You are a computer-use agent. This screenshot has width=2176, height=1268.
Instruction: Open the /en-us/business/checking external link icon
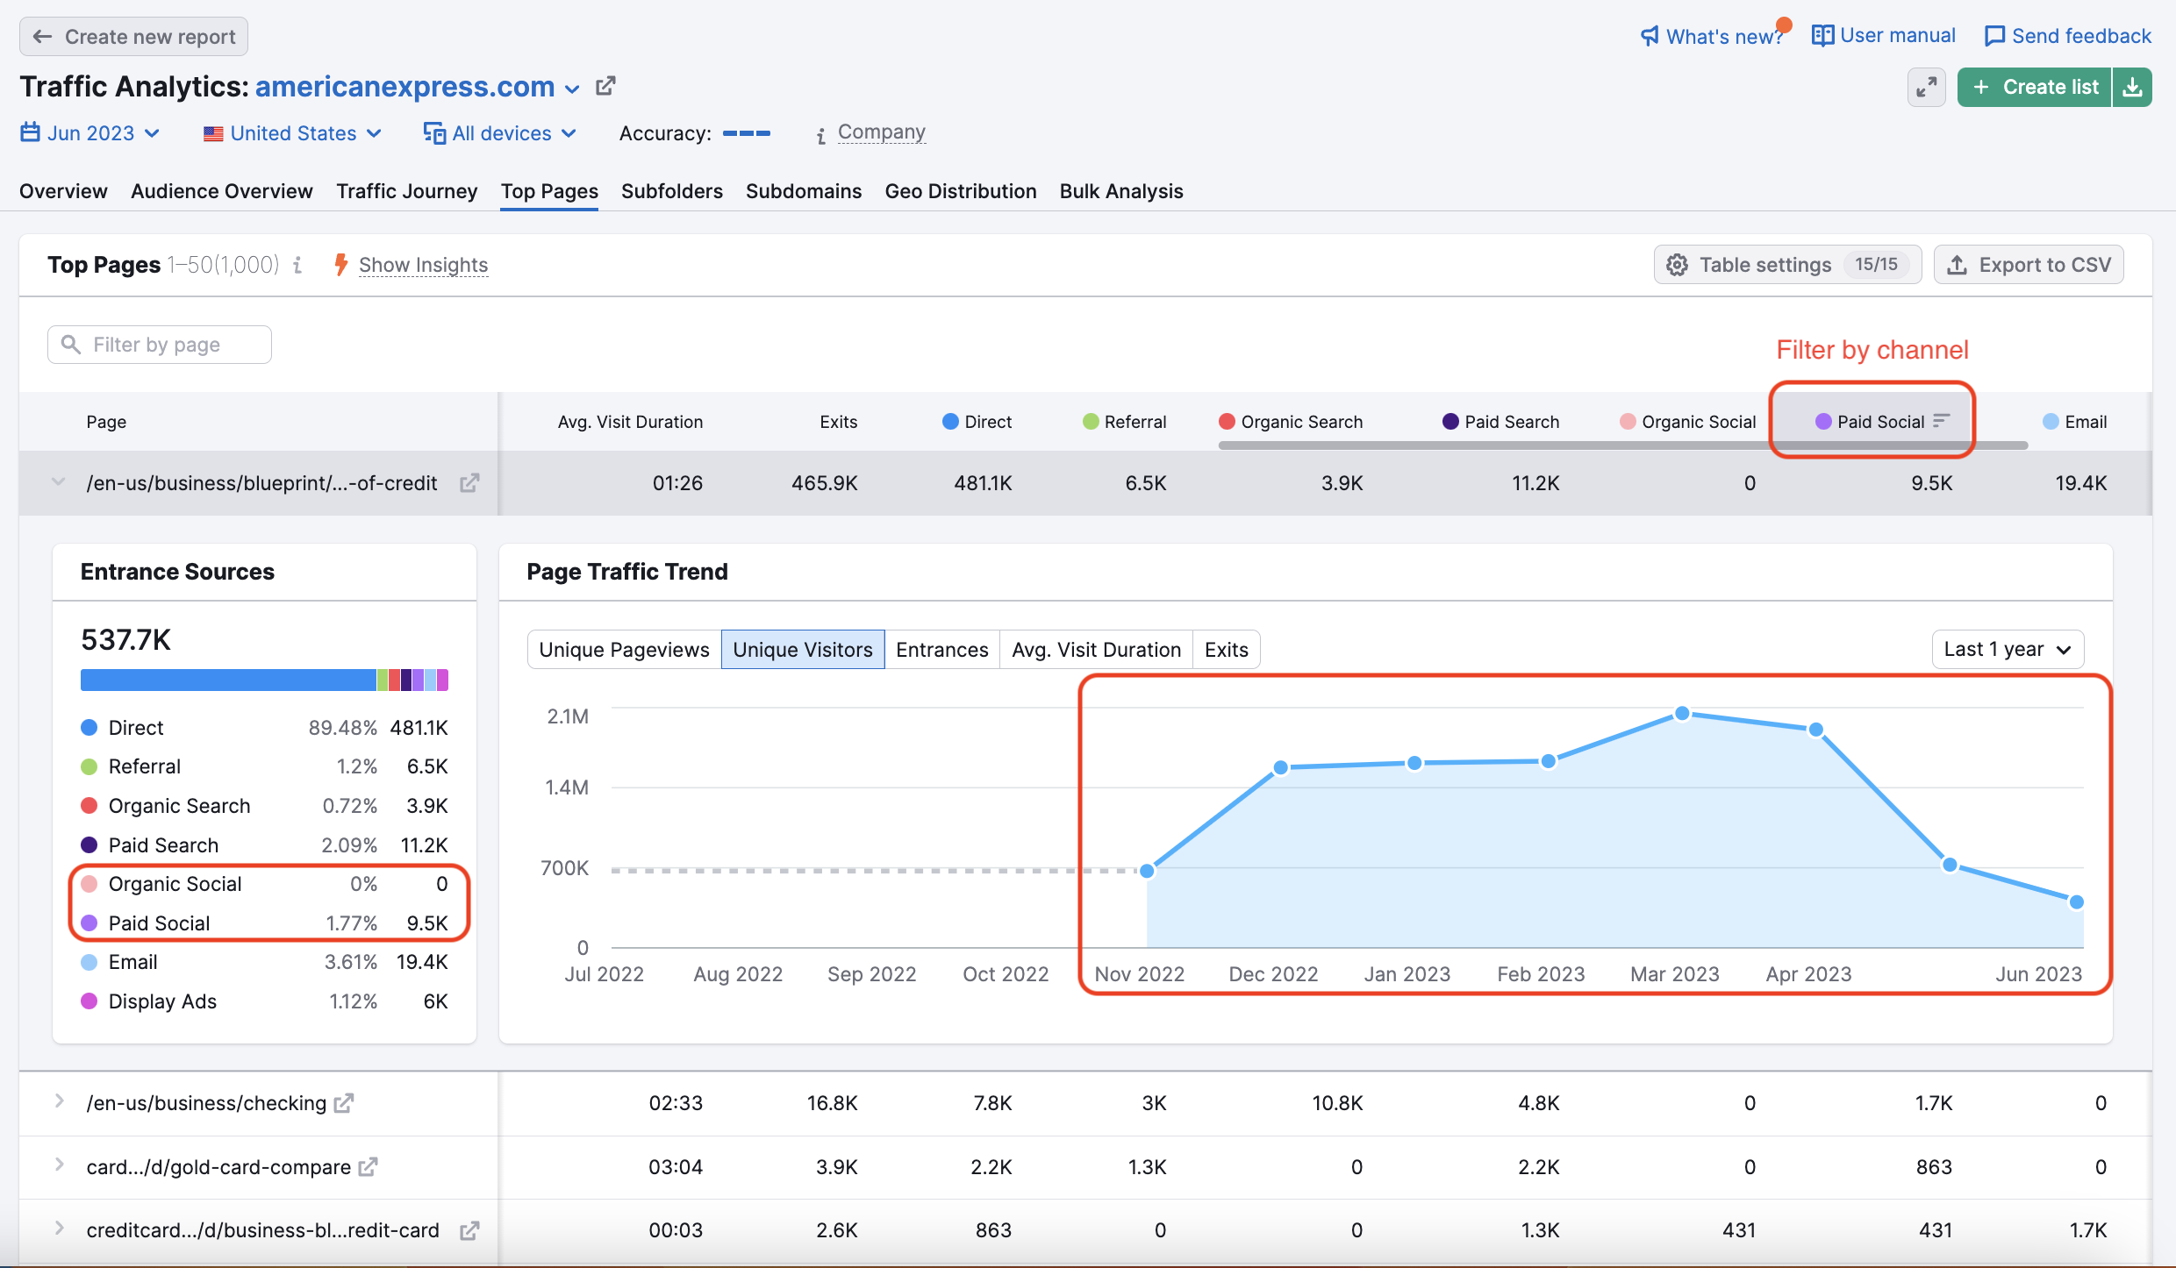pos(344,1102)
